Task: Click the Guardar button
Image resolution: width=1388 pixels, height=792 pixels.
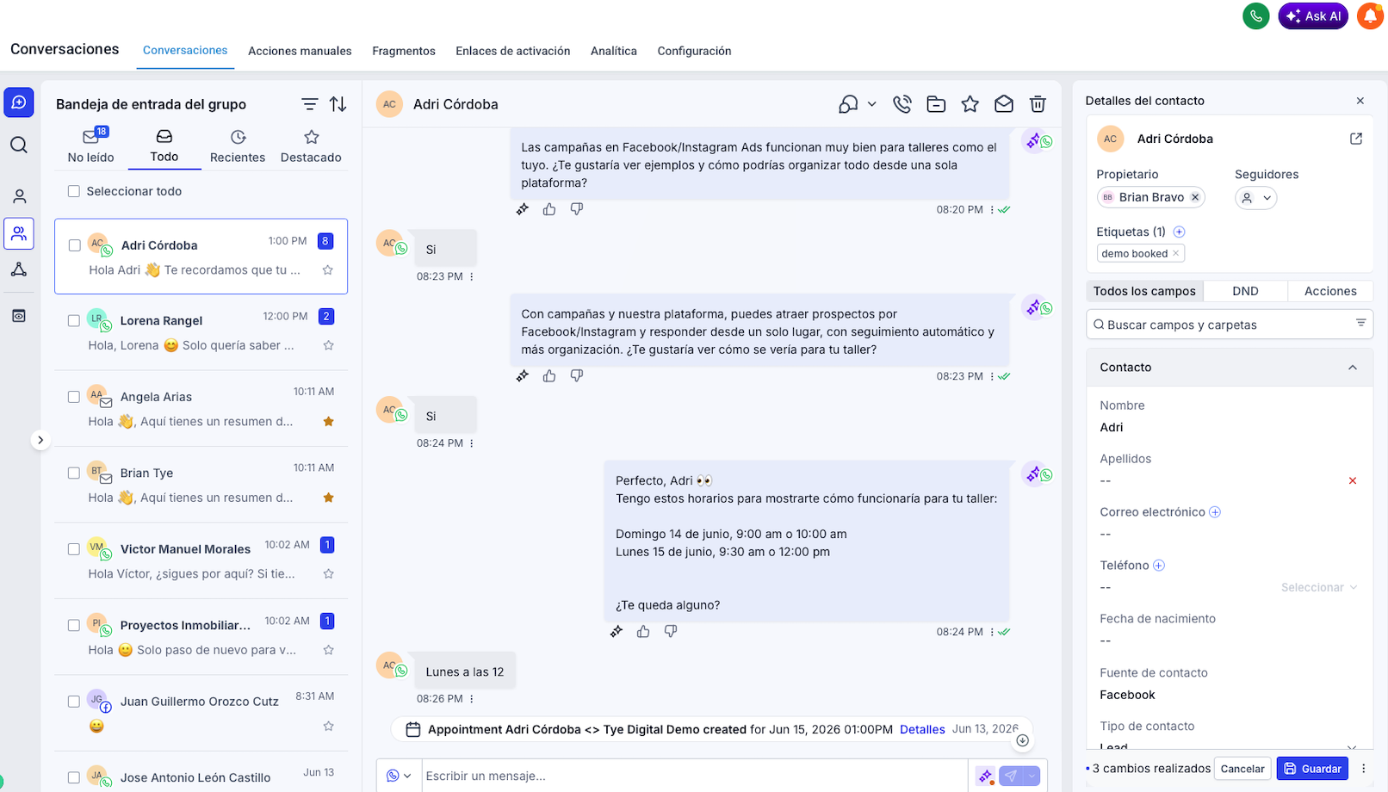Action: point(1313,769)
